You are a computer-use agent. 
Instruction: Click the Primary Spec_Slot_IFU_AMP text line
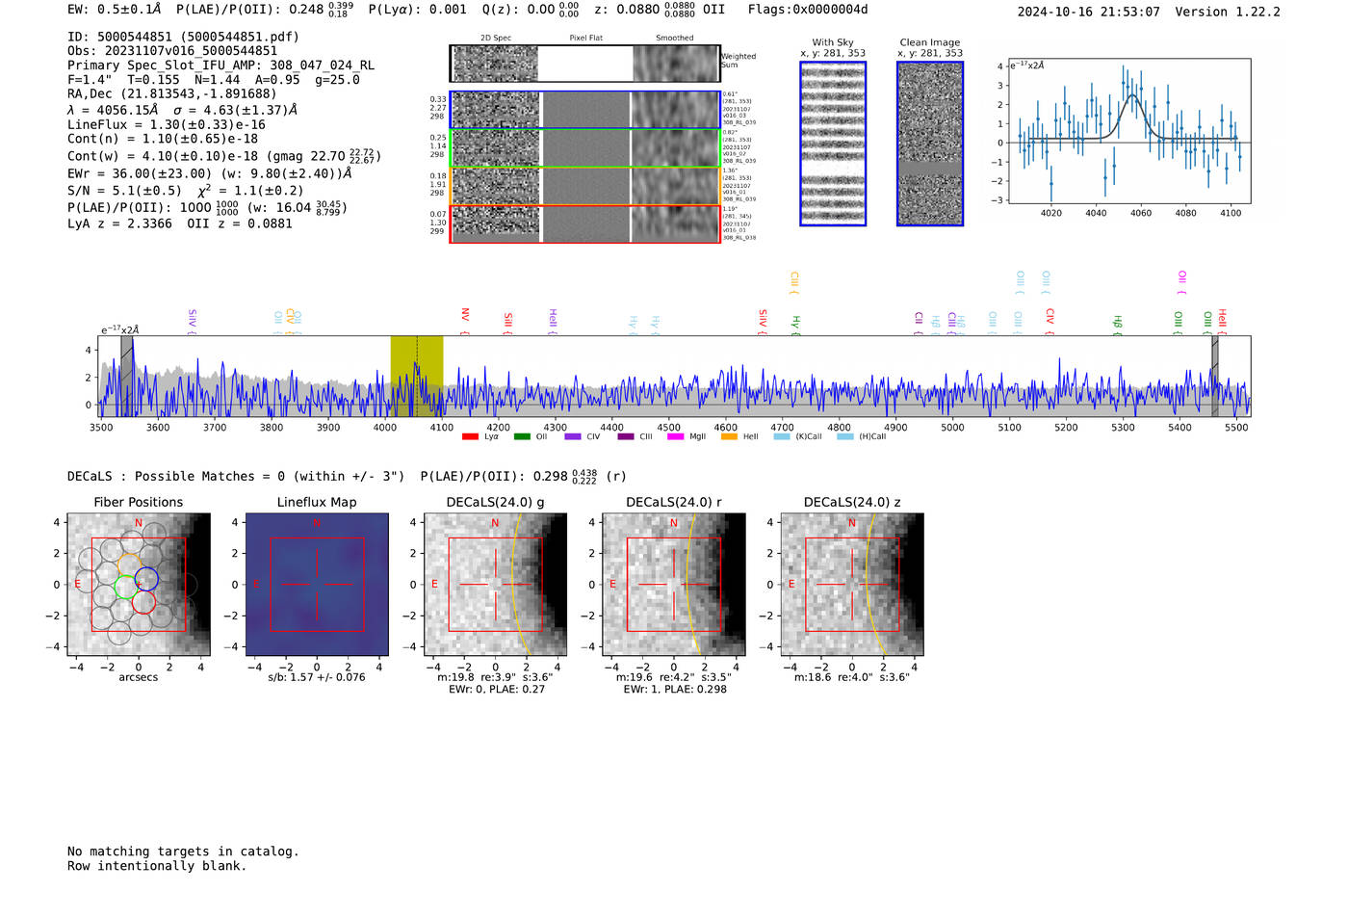[x=220, y=66]
